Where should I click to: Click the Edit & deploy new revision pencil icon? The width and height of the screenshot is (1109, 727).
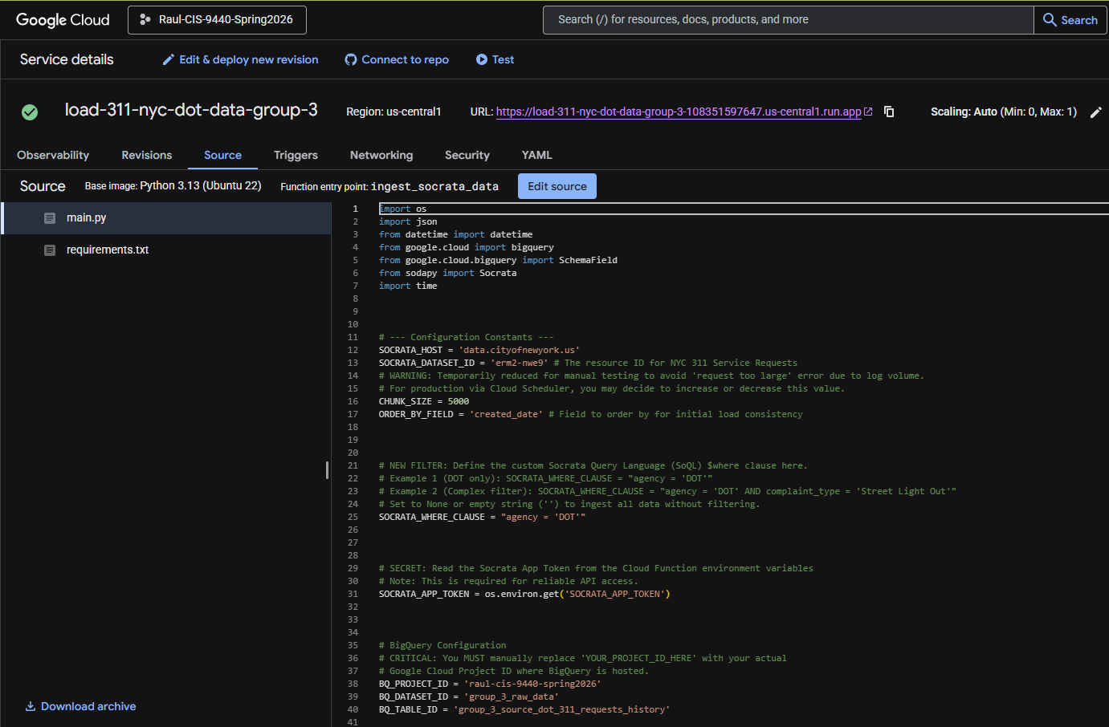[x=169, y=59]
